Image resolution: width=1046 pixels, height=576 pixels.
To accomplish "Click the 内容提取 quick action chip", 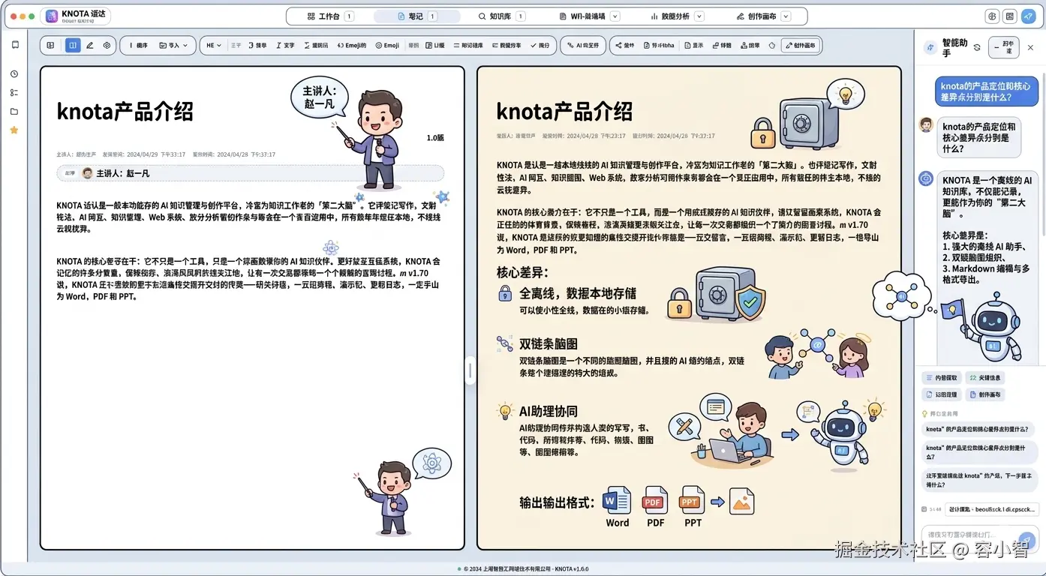I will pos(940,378).
